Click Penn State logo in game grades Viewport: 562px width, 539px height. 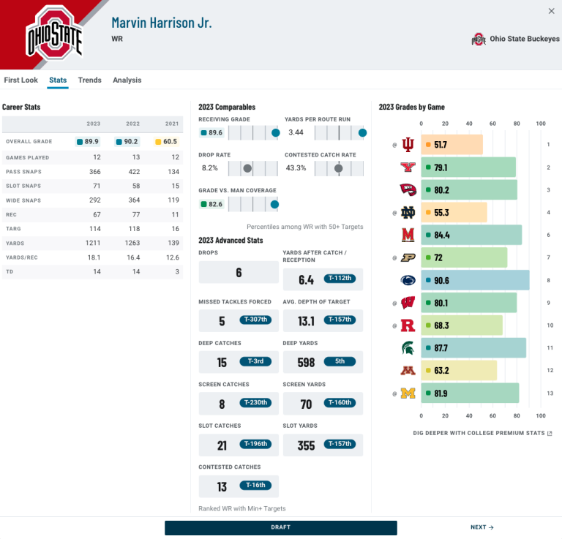coord(408,280)
